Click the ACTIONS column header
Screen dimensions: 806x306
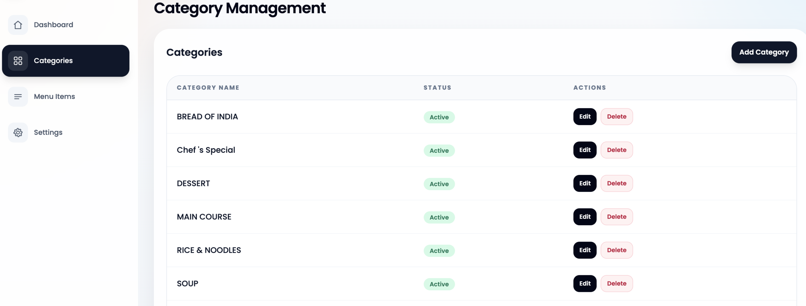[589, 88]
